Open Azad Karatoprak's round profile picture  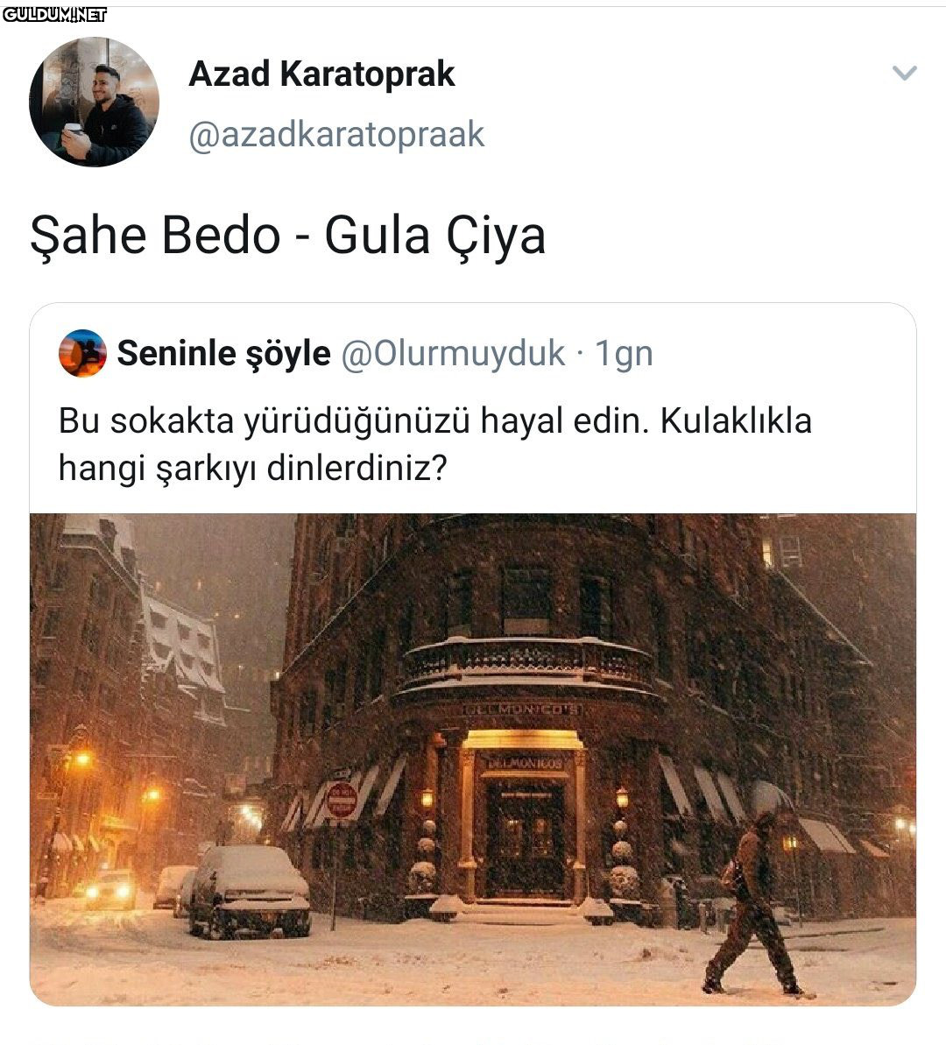(x=94, y=102)
